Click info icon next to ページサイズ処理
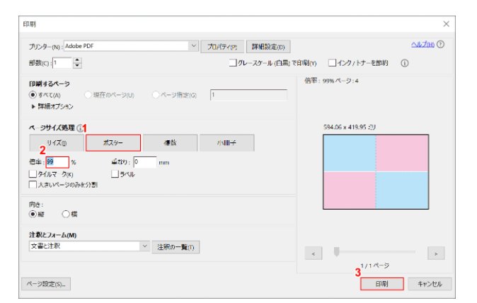477x303 pixels. pos(79,128)
